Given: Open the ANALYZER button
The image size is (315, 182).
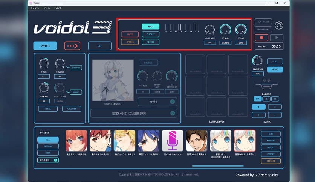Looking at the screenshot, I should (x=72, y=109).
